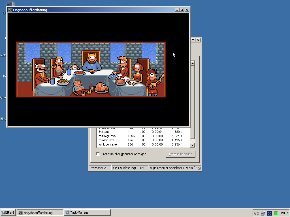The height and width of the screenshot is (217, 290).
Task: Click PID 156 in the process list
Action: [130, 144]
